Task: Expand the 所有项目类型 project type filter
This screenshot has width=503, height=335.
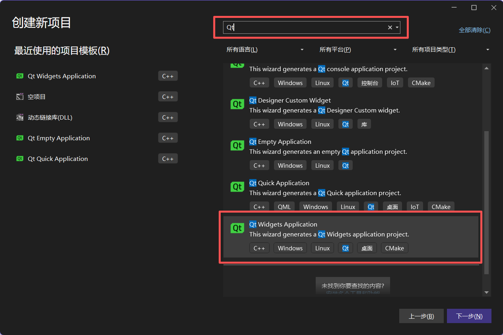Action: [451, 50]
